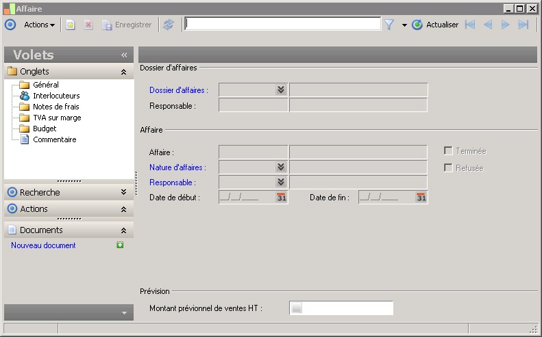
Task: Click the blue Responsable label link
Action: click(173, 183)
